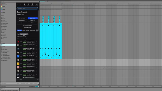This screenshot has height=91, width=162.
Task: Select pls_tft_fx_acid_growl sample row
Action: pos(27,56)
